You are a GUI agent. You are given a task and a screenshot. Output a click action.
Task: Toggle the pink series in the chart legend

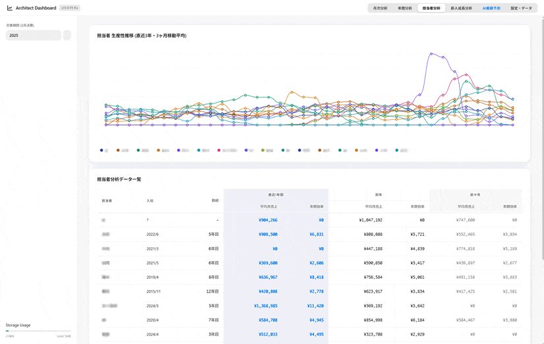click(x=227, y=150)
